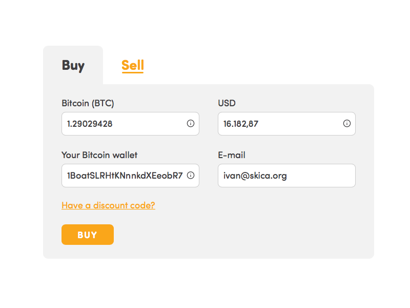
Task: Click inside the Your Bitcoin wallet field
Action: tap(131, 176)
